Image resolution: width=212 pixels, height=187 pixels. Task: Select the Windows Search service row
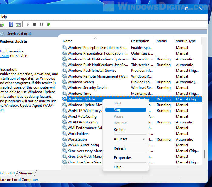132,82
